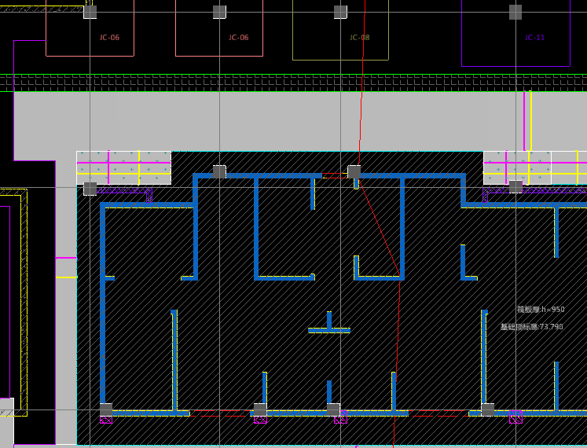Screen dimensions: 587x448
Task: Click the short magenta line on left gray strip
Action: coord(66,258)
